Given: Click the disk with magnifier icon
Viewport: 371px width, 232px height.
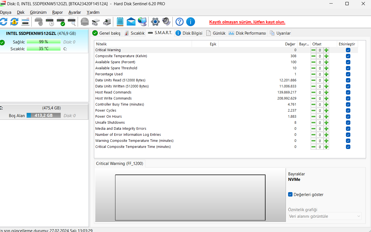Looking at the screenshot, I should [72, 22].
